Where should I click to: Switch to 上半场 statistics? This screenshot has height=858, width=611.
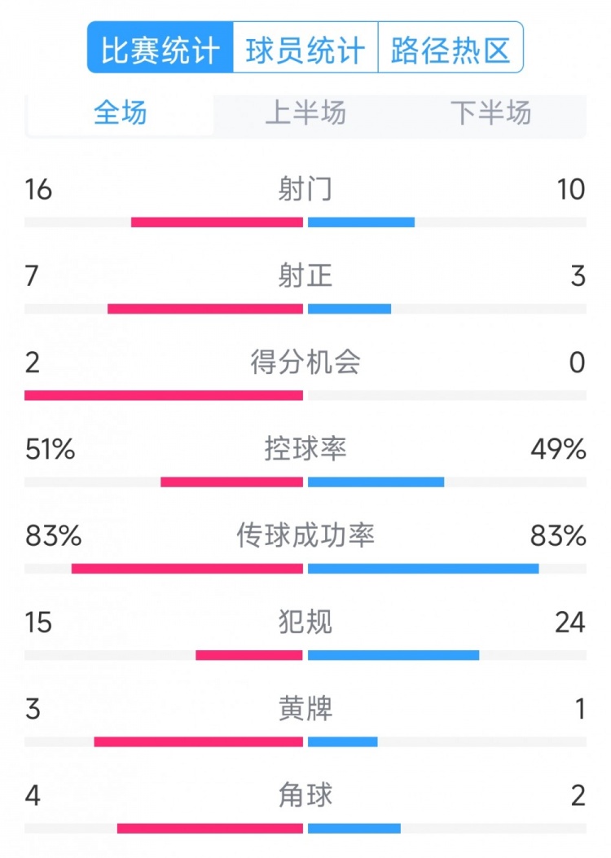pyautogui.click(x=305, y=114)
